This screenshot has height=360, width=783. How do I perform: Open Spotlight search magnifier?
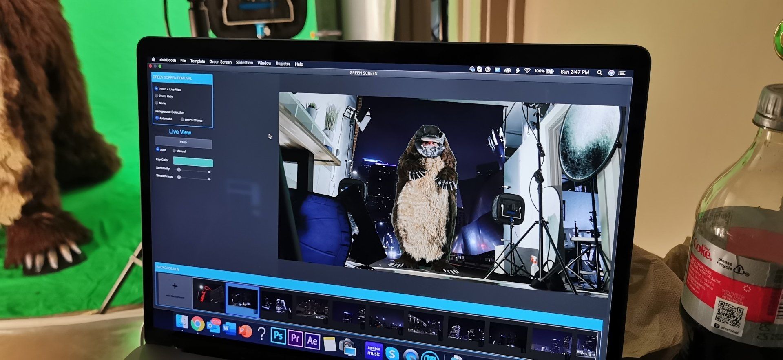tap(599, 72)
